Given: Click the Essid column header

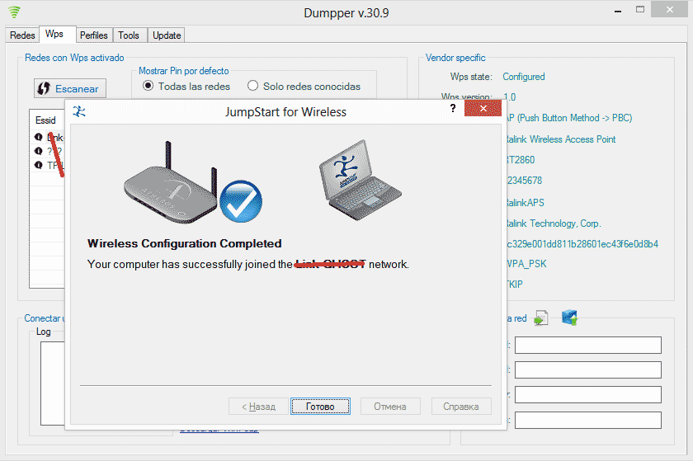Looking at the screenshot, I should [x=47, y=120].
